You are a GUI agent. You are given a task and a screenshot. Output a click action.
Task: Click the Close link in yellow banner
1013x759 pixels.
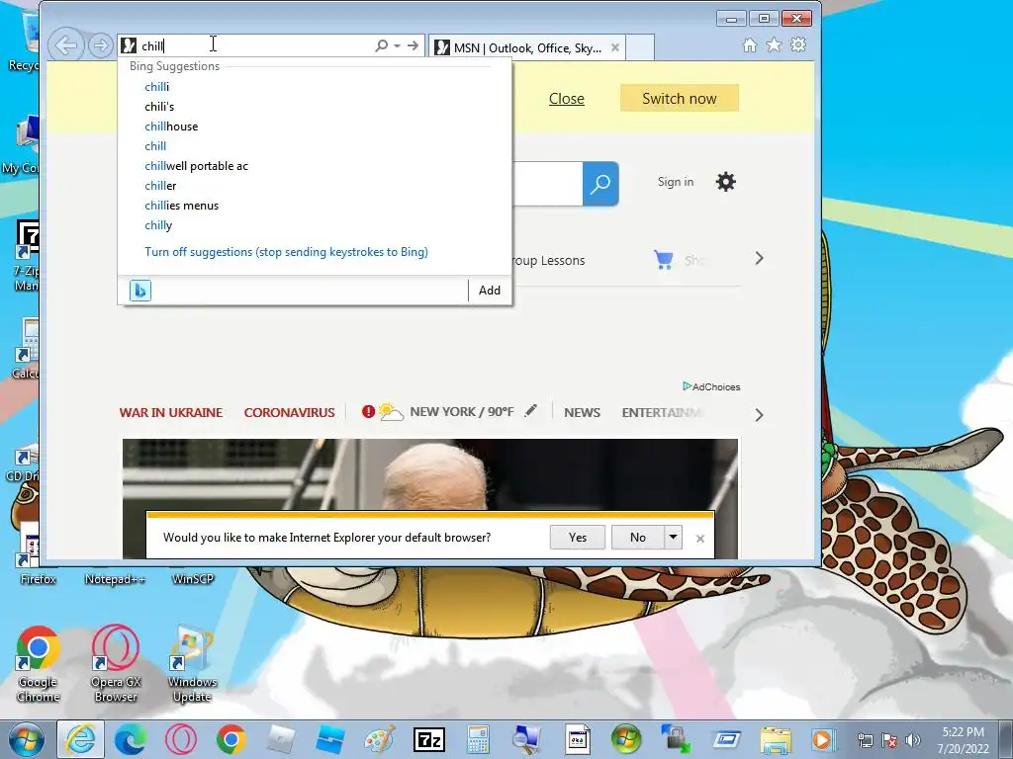click(567, 99)
